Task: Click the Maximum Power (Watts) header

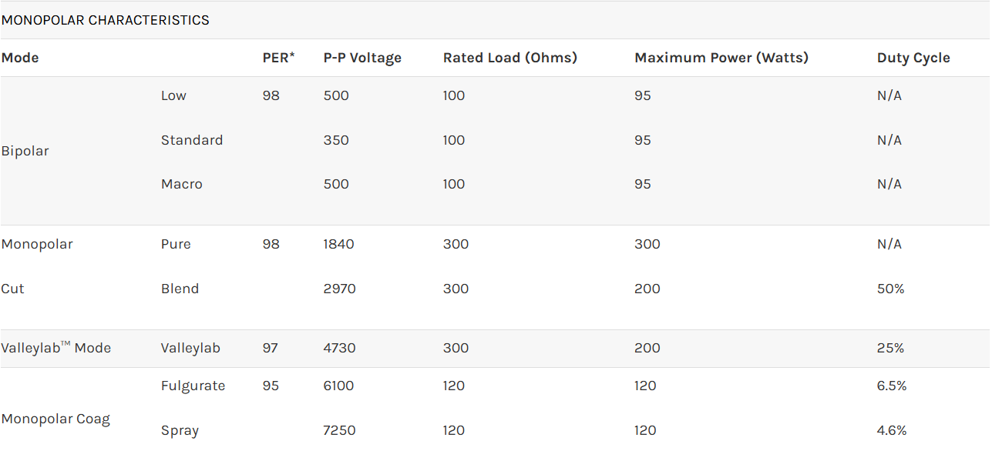Action: click(x=721, y=58)
